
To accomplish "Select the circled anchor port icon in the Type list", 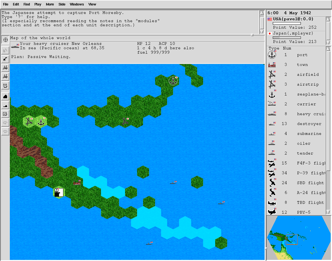I will (x=272, y=55).
